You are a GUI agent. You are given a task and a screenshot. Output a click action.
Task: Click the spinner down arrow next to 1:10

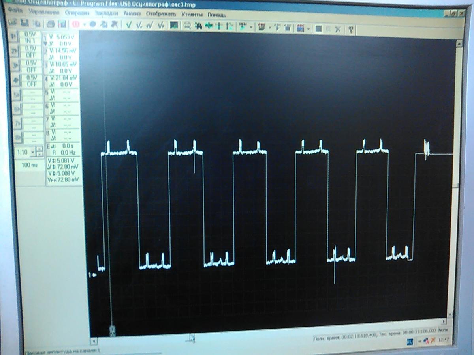(x=39, y=154)
